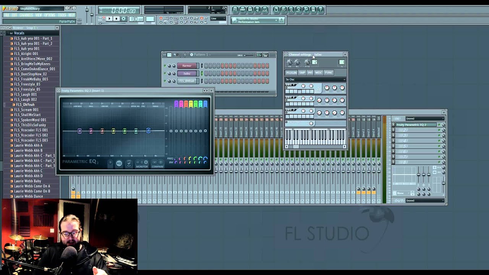Viewport: 489px width, 275px height.
Task: Switch to the SMP tab in Channel settings
Action: pyautogui.click(x=302, y=73)
